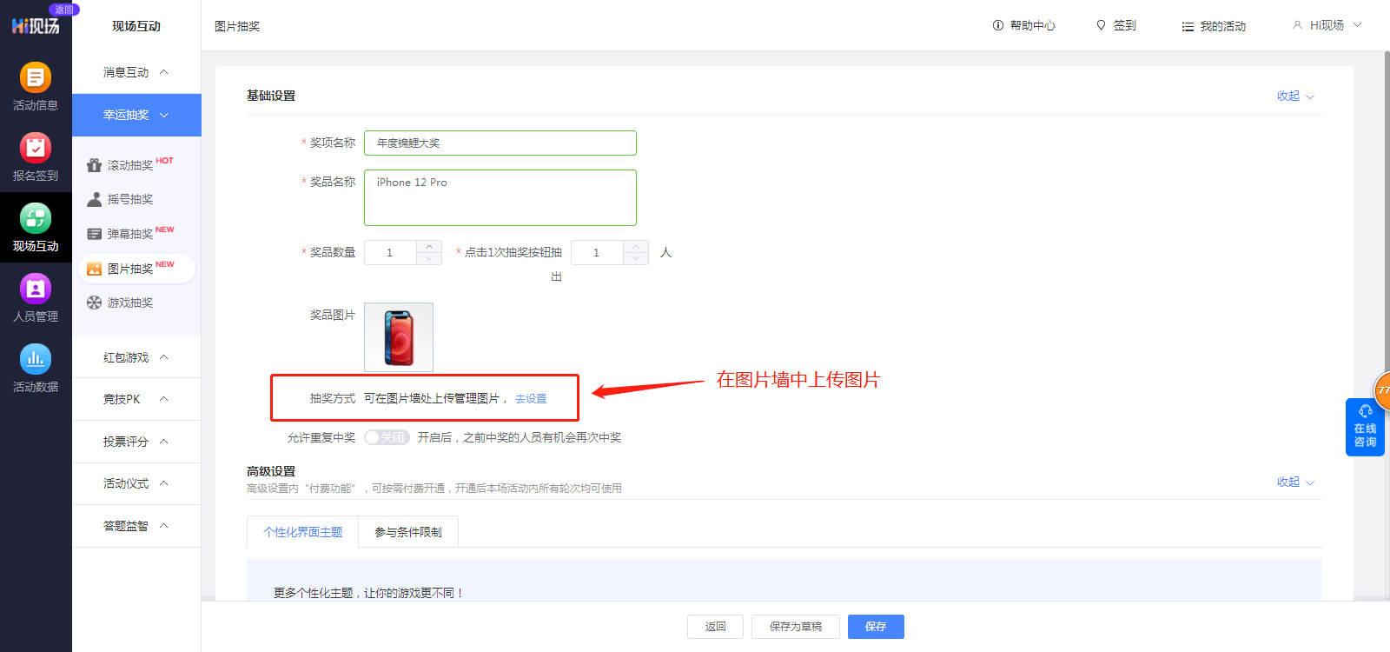Click the 帮助中心 info icon
The height and width of the screenshot is (652, 1390).
click(x=998, y=25)
